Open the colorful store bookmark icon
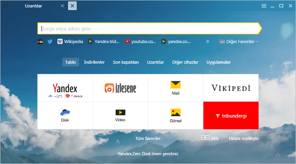 [40, 41]
